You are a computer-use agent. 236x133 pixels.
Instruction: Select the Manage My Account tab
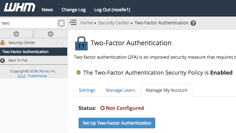coord(167,90)
